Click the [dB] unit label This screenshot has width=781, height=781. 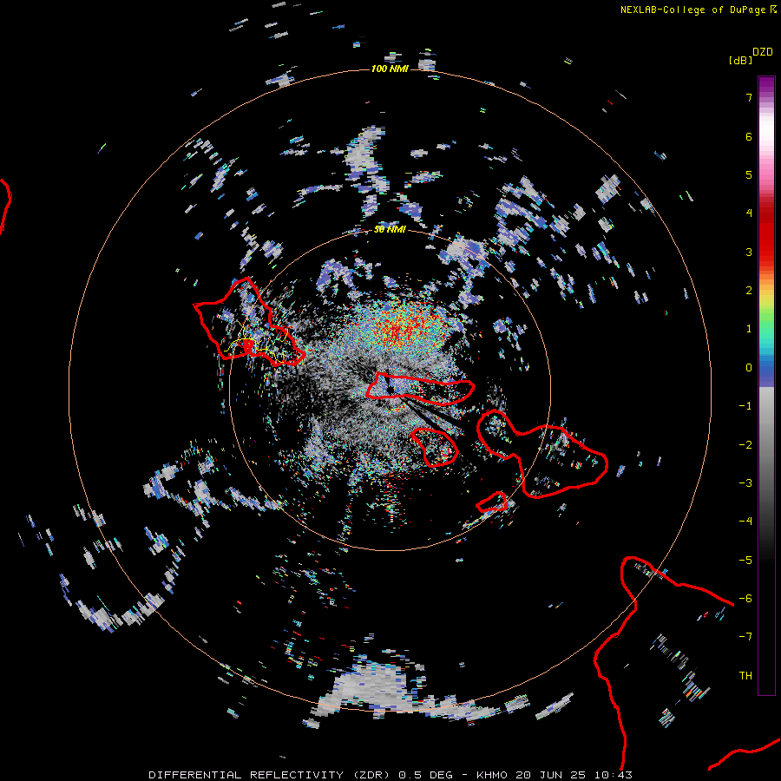tap(740, 60)
